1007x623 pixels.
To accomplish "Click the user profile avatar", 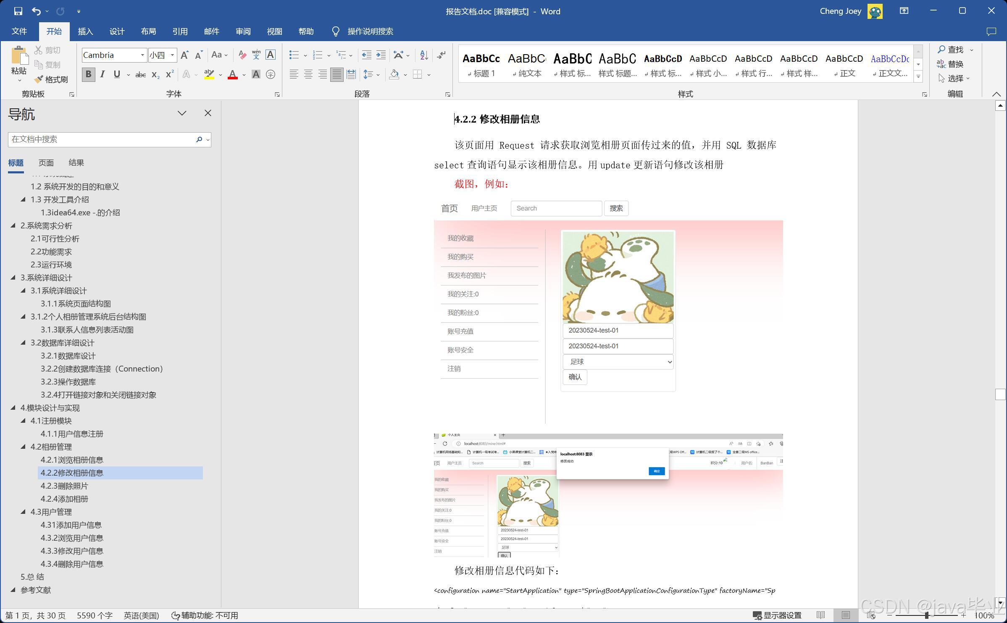I will [875, 11].
